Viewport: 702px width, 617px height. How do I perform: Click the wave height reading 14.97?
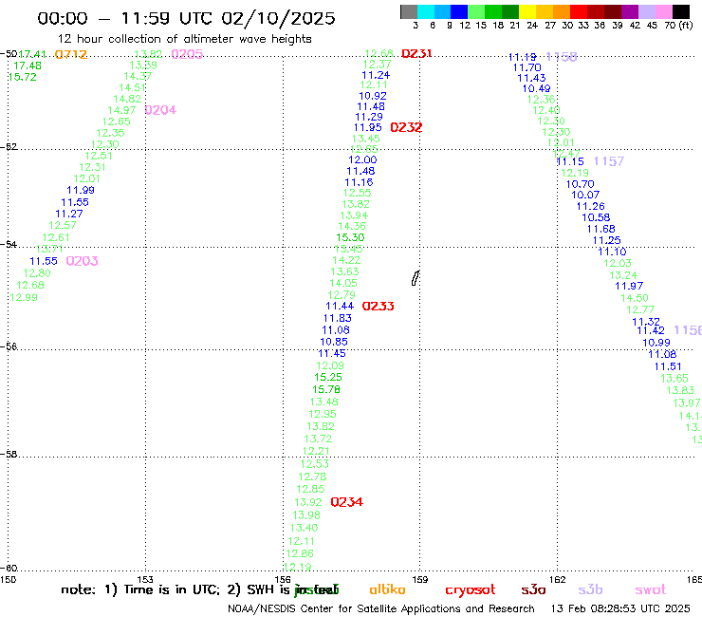121,110
